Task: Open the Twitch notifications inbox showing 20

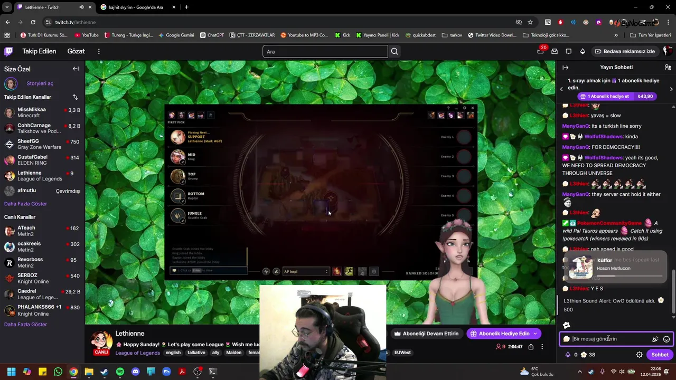Action: click(541, 51)
